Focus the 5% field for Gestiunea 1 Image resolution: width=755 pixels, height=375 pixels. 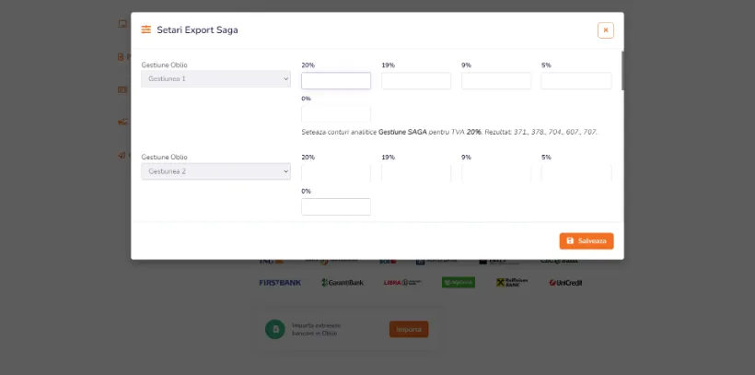coord(576,80)
